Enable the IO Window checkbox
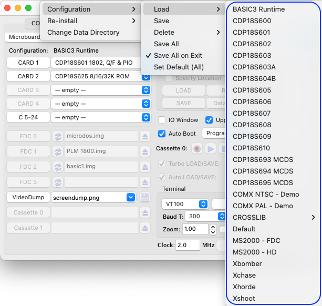 tap(162, 120)
